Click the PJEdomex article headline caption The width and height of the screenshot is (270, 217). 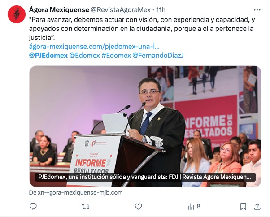pos(145,177)
